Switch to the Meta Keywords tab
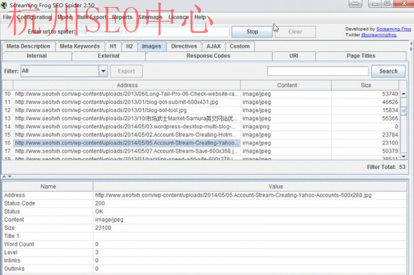The image size is (414, 275). click(x=79, y=46)
